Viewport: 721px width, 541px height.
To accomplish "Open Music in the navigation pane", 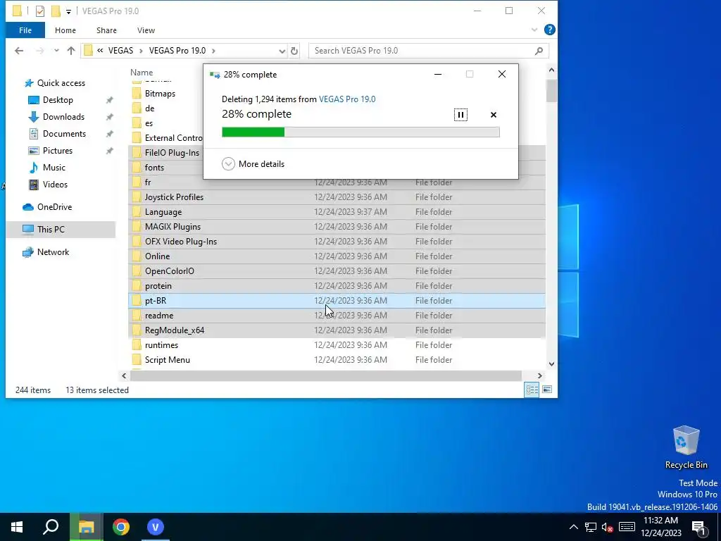I will click(x=54, y=168).
